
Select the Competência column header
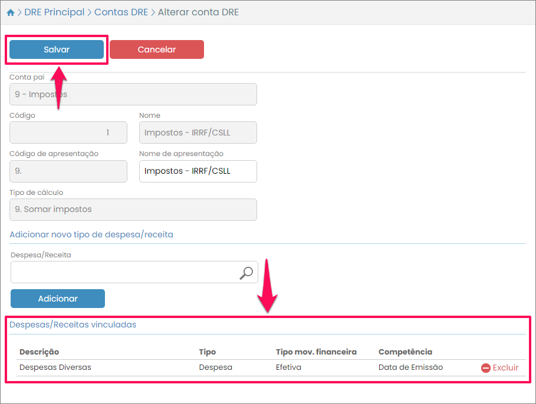(x=405, y=352)
